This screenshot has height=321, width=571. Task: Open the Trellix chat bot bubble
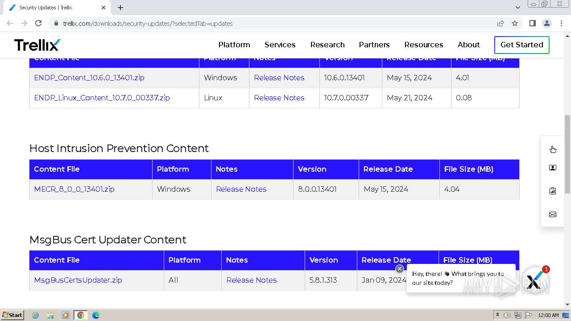coord(535,280)
